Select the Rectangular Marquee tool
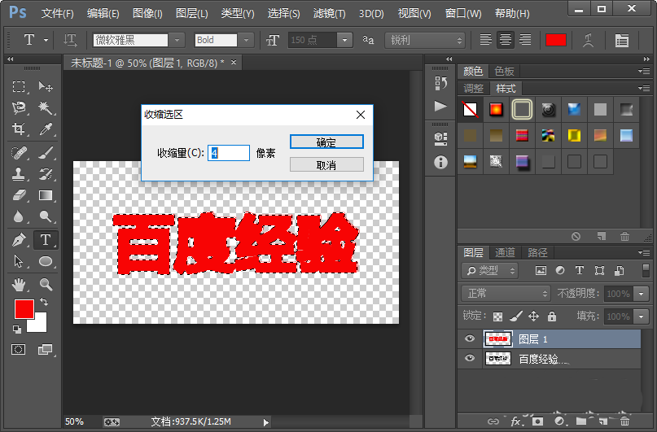657x432 pixels. pos(19,87)
